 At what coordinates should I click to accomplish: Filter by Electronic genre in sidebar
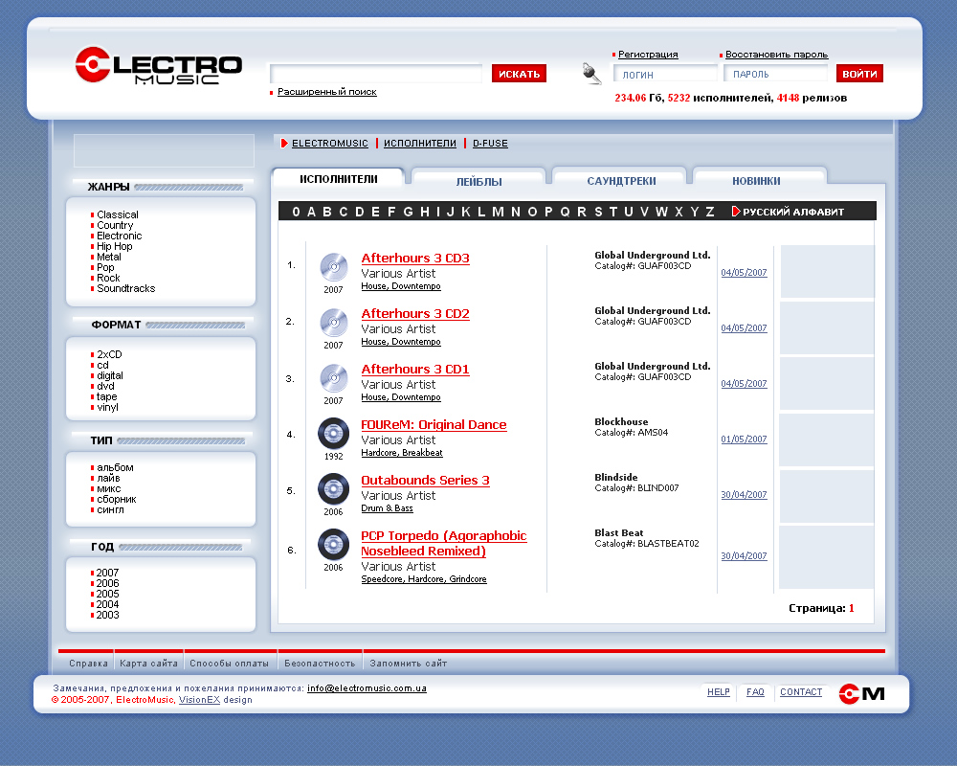[119, 236]
